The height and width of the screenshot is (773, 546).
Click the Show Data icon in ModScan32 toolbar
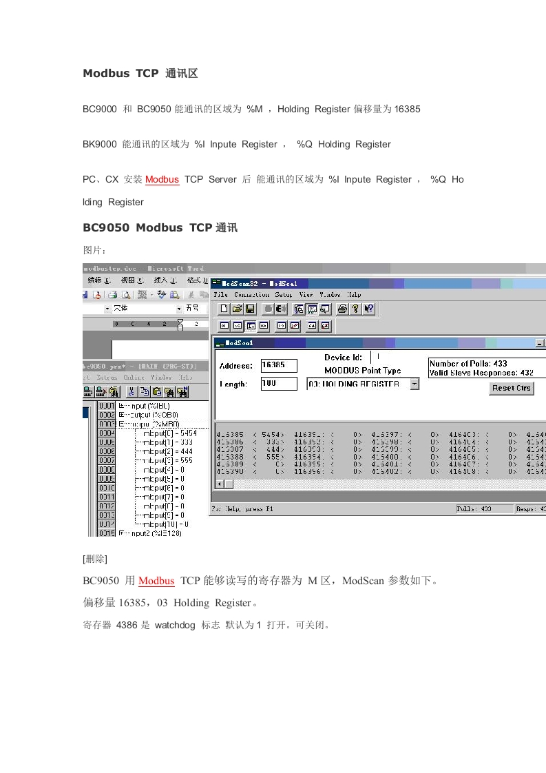[312, 309]
